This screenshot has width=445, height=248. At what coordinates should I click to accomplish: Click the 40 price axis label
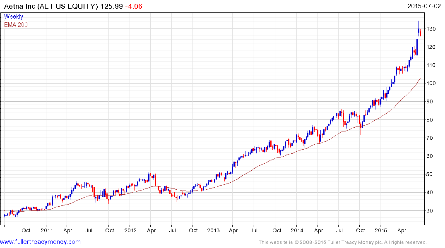pos(430,193)
